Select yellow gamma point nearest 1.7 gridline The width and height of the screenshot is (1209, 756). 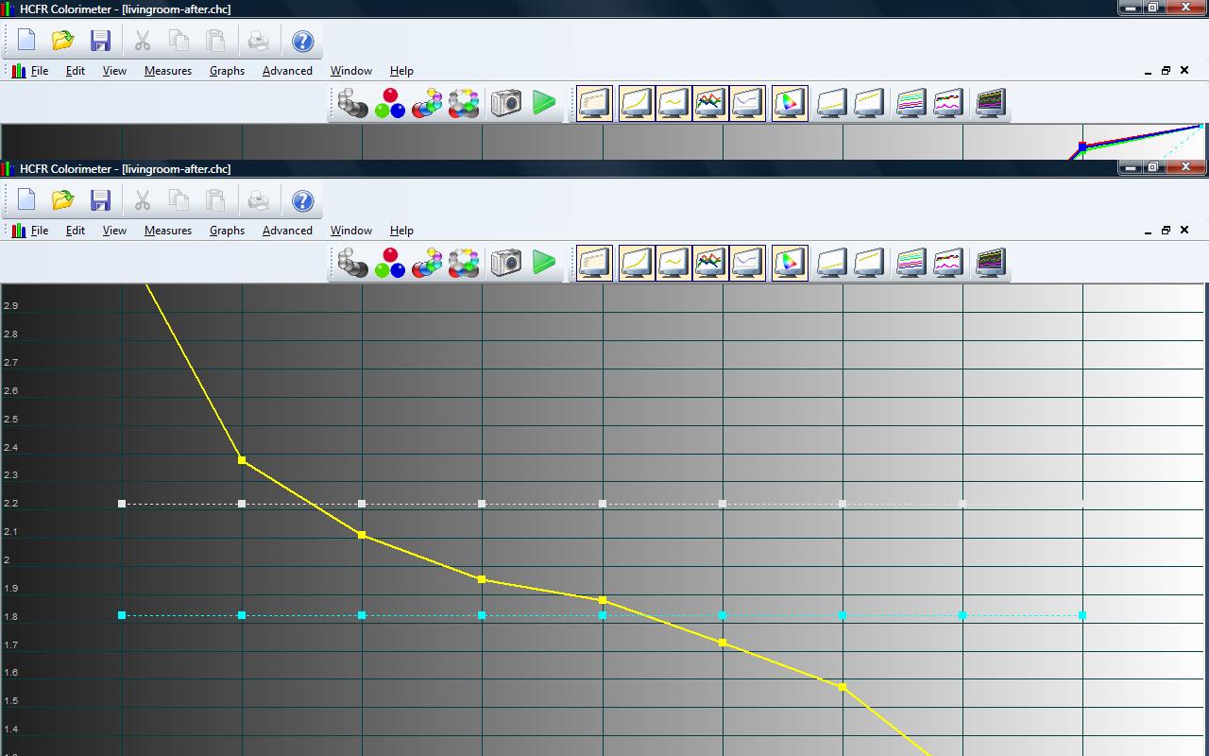[723, 643]
